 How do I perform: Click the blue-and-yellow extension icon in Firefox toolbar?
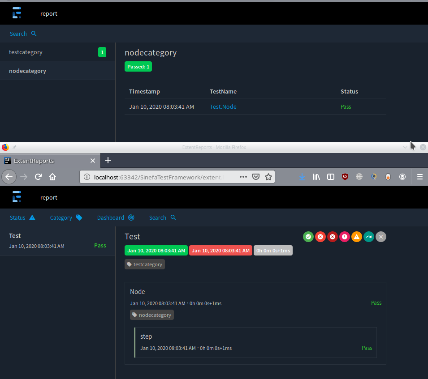coord(374,177)
